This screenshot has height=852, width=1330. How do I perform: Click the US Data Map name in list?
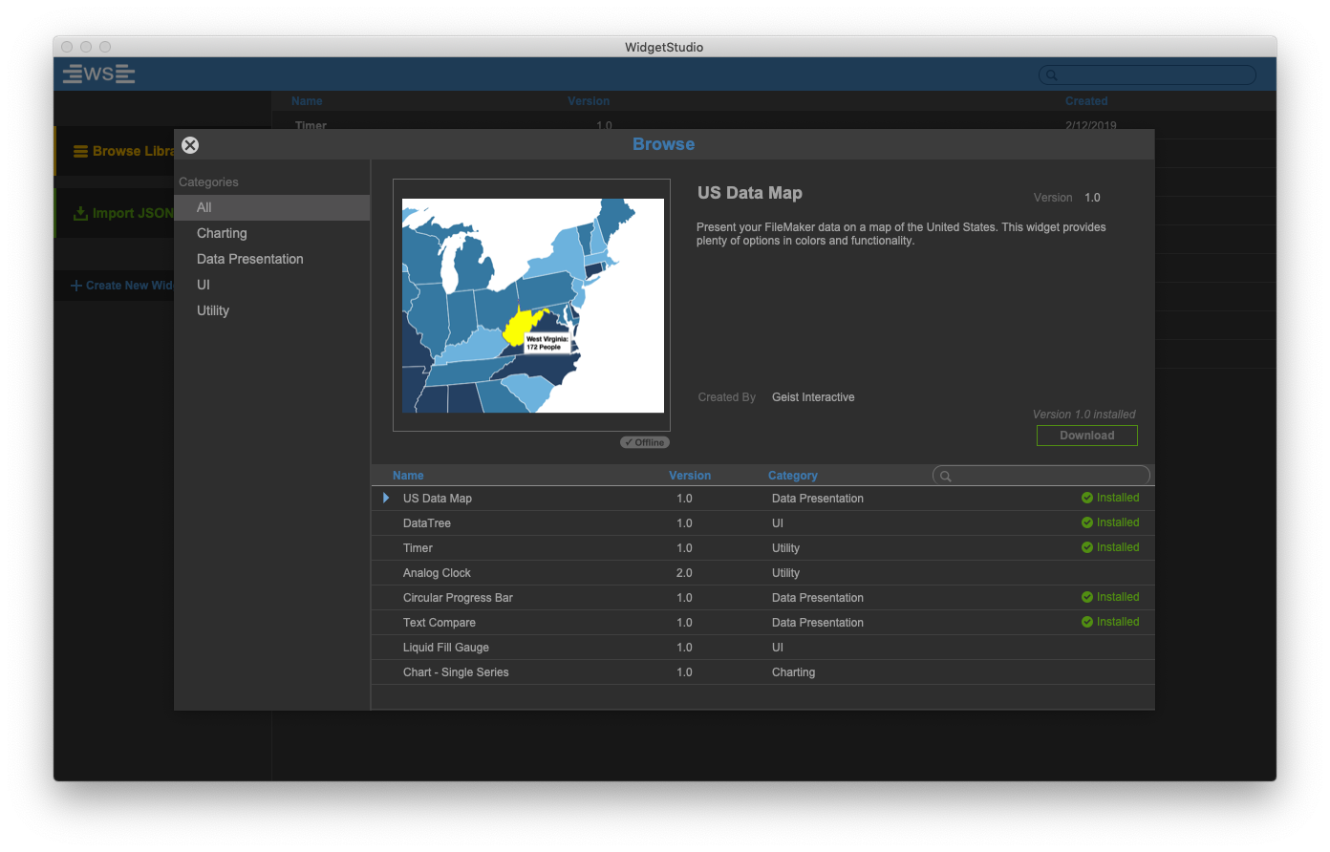438,499
